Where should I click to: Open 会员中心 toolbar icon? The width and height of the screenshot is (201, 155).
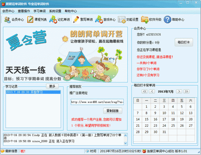[8, 20]
